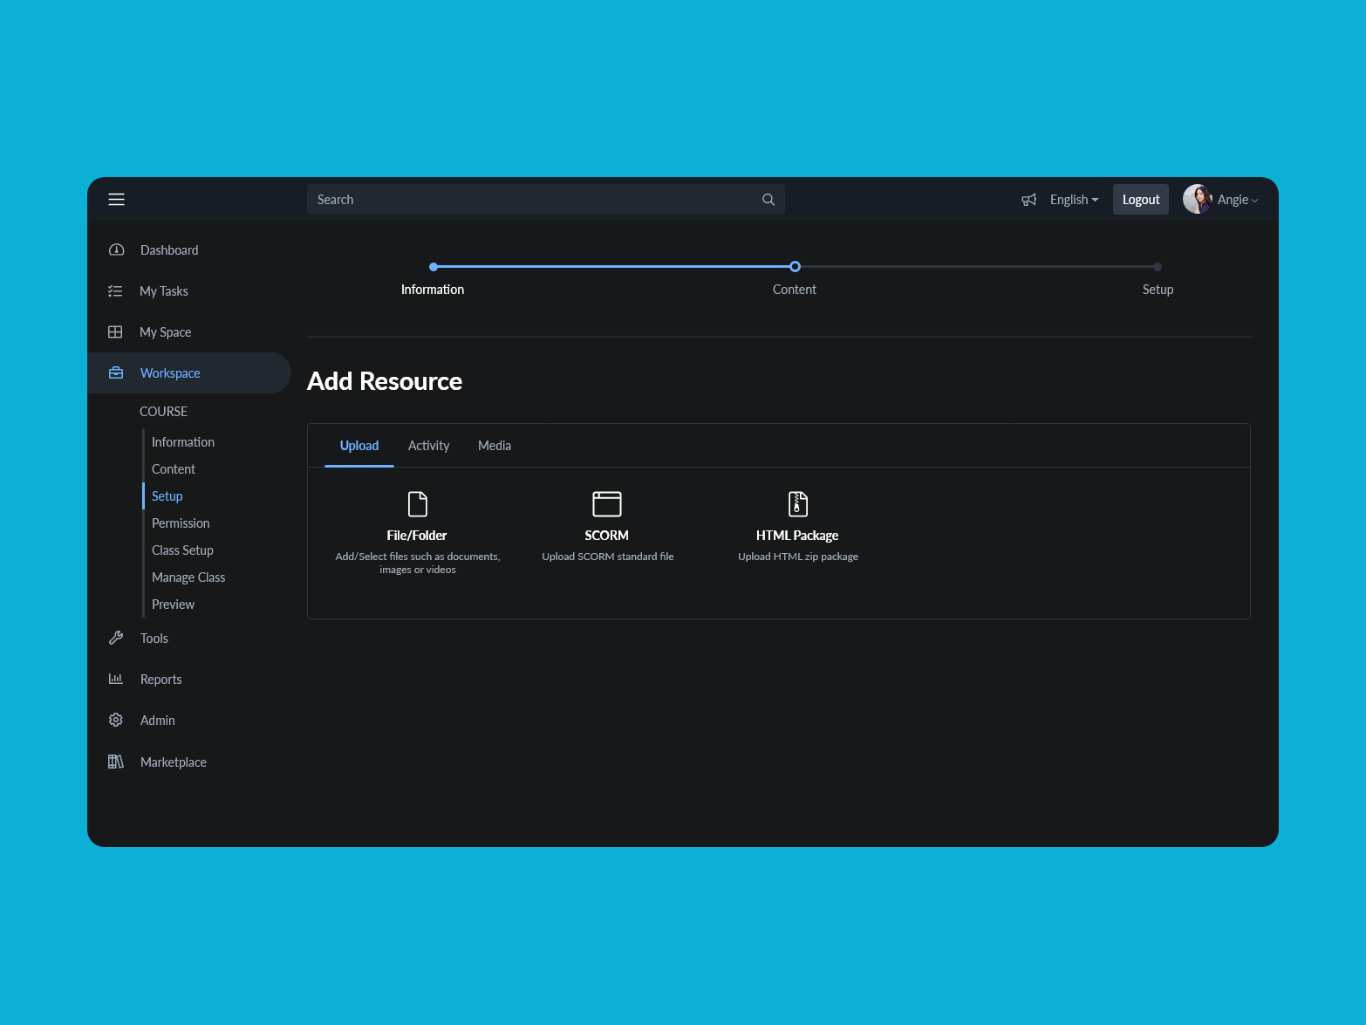Pick the HTML Package zip icon
1366x1025 pixels.
[x=797, y=504]
